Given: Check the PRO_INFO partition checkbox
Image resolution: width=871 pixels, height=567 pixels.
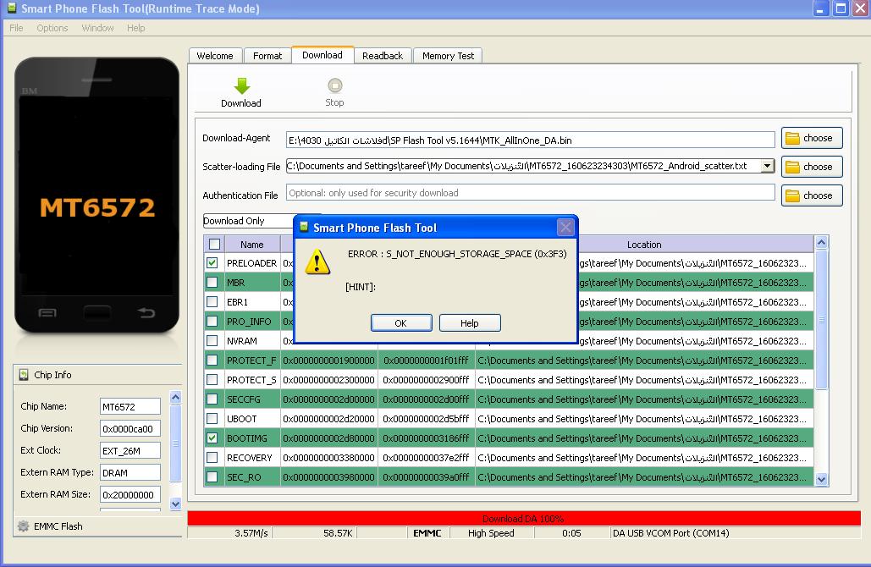Looking at the screenshot, I should coord(212,321).
